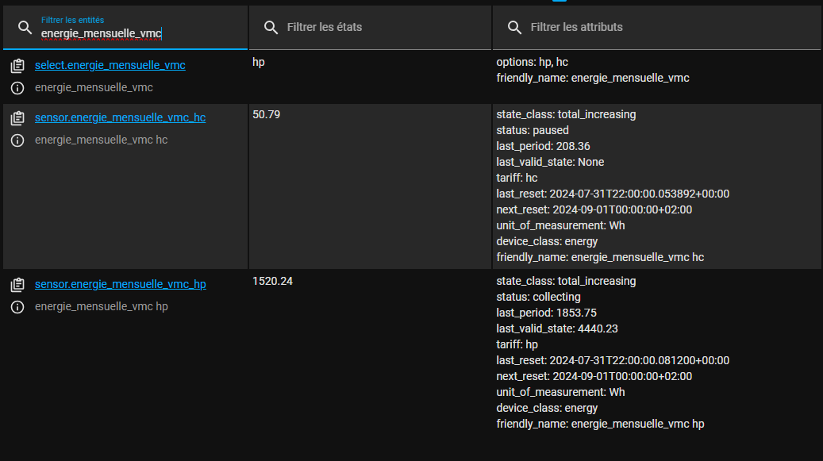Click the search icon beside Filtrer les états
This screenshot has height=461, width=823.
tap(271, 28)
